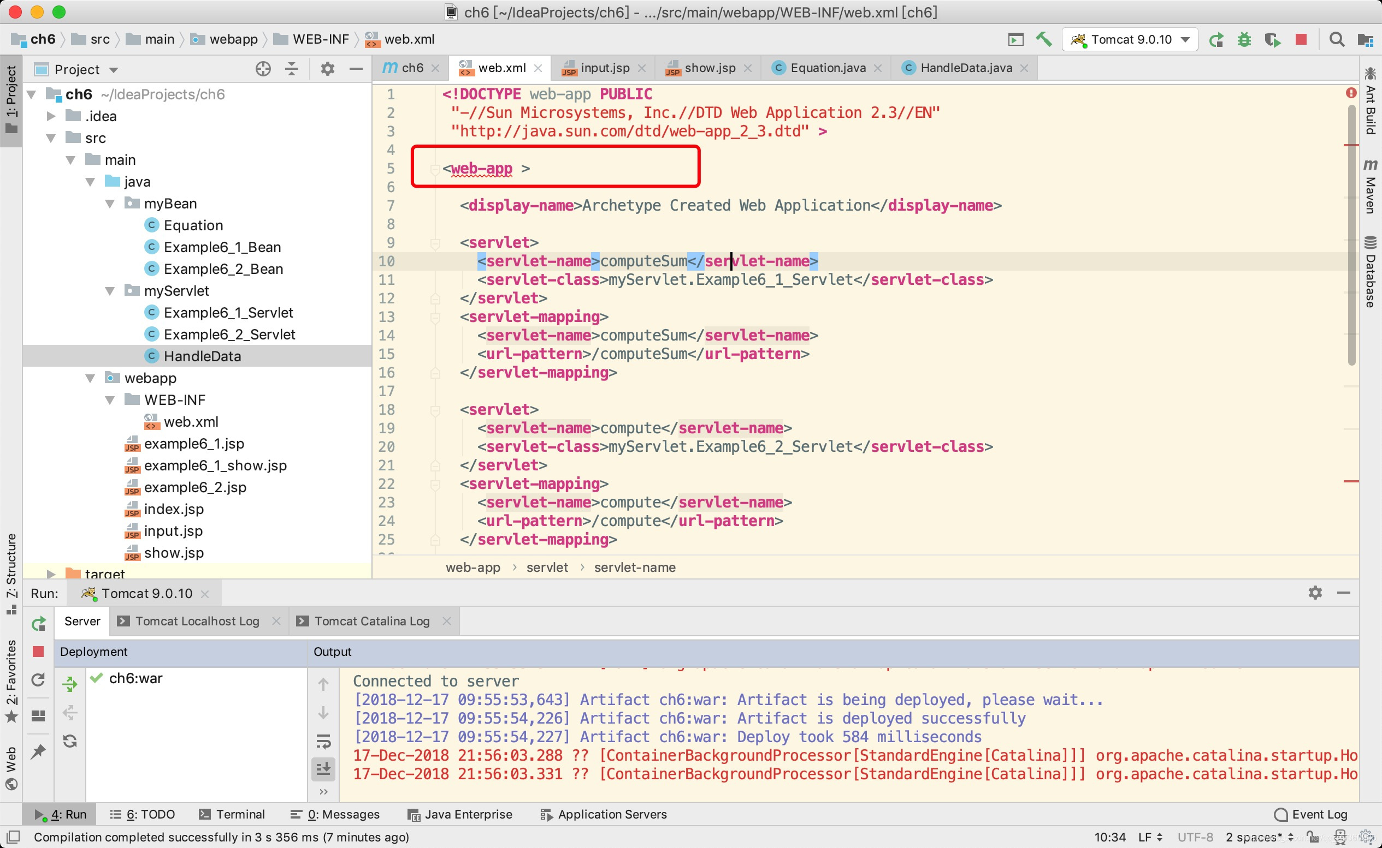The image size is (1382, 848).
Task: Open Tomcat 9.0.10 run configuration dropdown
Action: point(1131,39)
